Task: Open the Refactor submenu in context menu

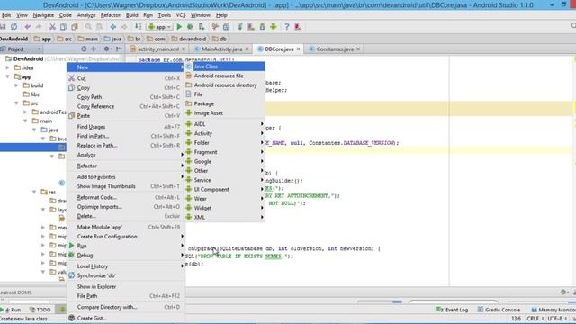Action: tap(126, 166)
